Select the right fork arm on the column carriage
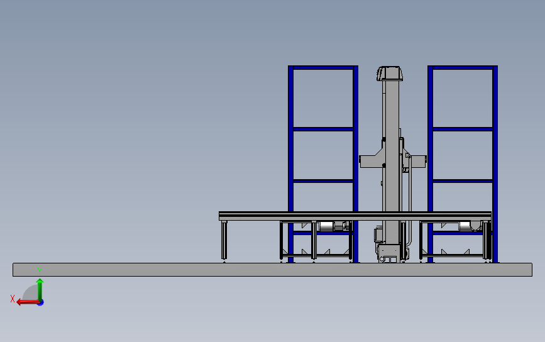 point(418,162)
